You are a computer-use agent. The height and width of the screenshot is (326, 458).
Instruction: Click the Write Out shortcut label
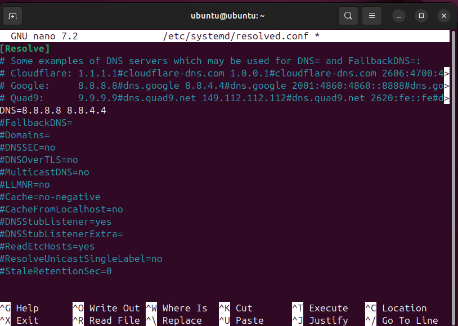point(114,308)
